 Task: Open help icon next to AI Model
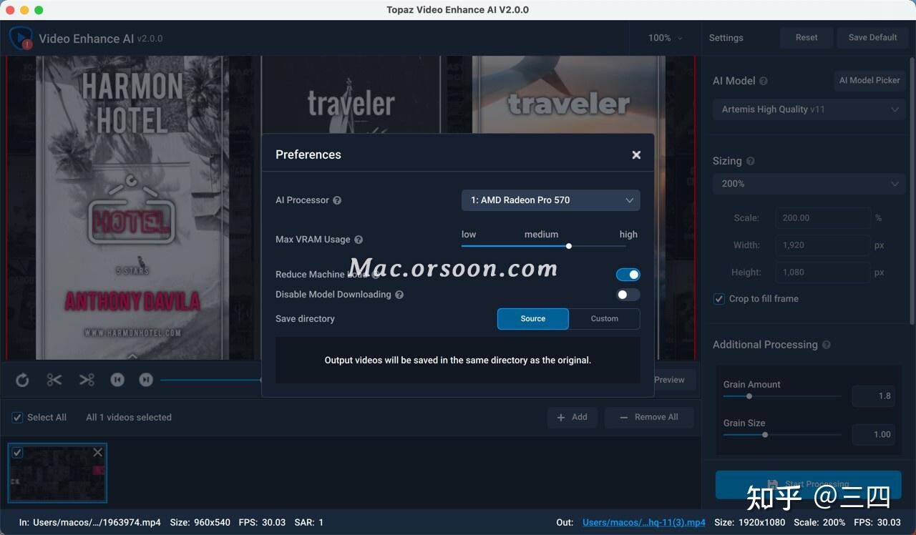click(x=764, y=81)
